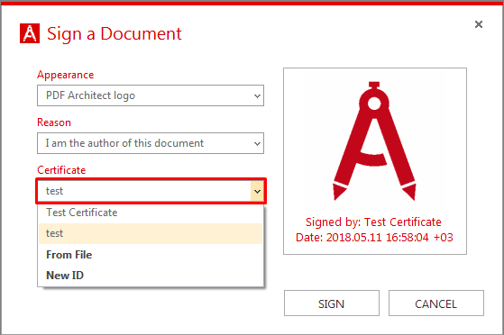Collapse the Certificate dropdown arrow

[257, 192]
